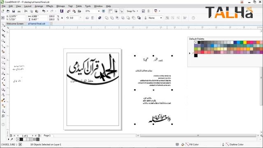Click the Weld shapes icon

[x=107, y=18]
